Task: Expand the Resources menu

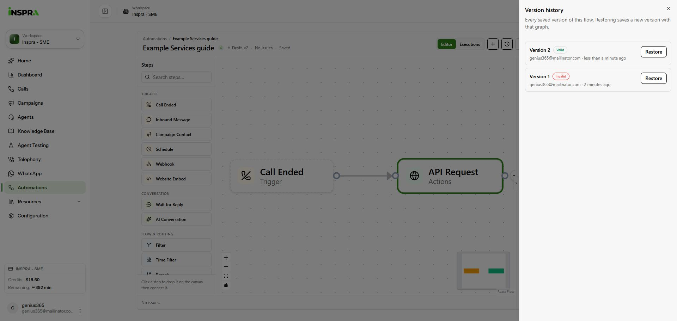Action: tap(45, 202)
